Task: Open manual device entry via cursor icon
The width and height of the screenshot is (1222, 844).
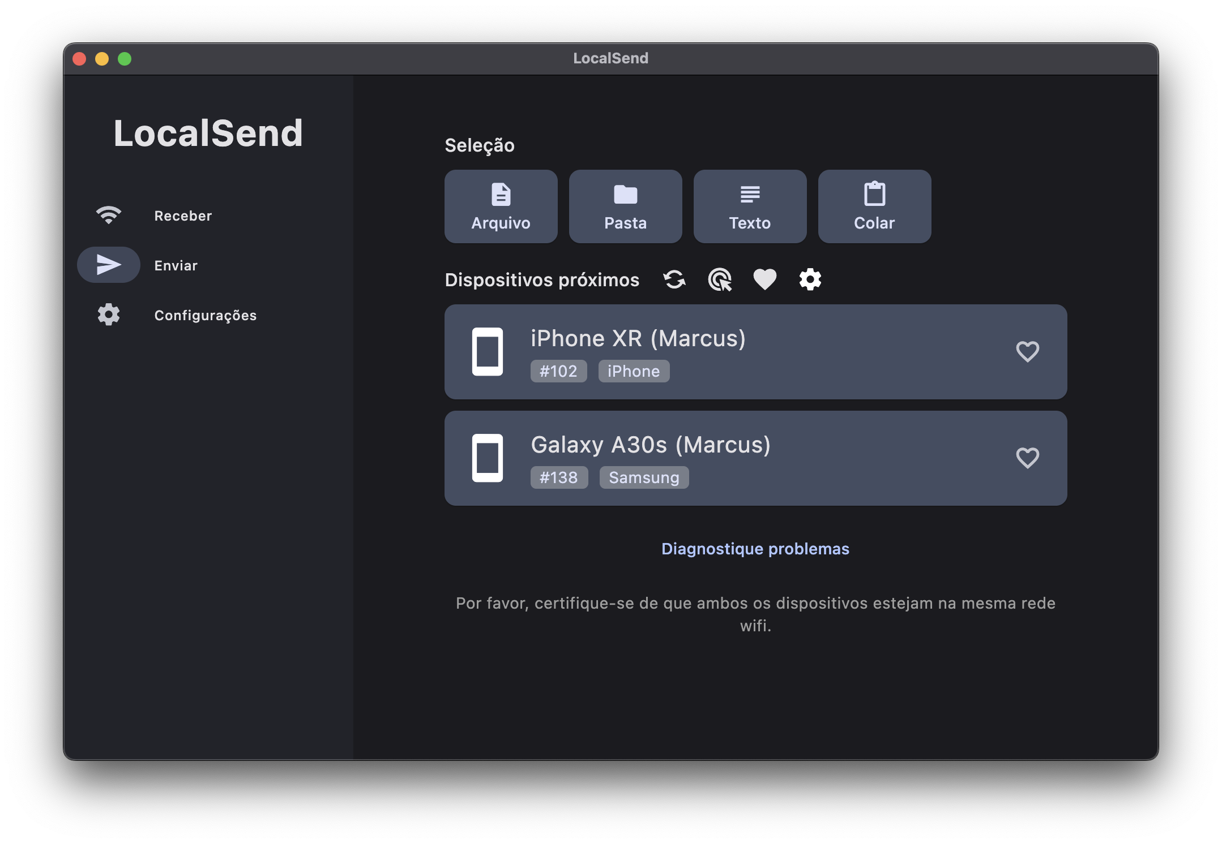Action: (x=720, y=279)
